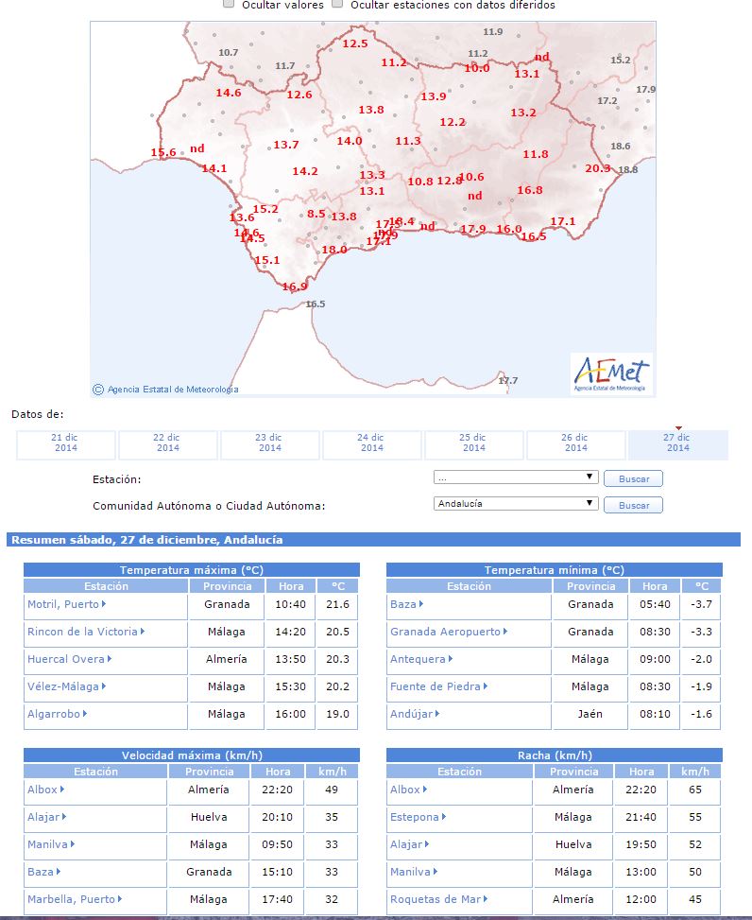The height and width of the screenshot is (920, 752).
Task: Open the Baza station link in minimum temperatures
Action: pos(402,604)
